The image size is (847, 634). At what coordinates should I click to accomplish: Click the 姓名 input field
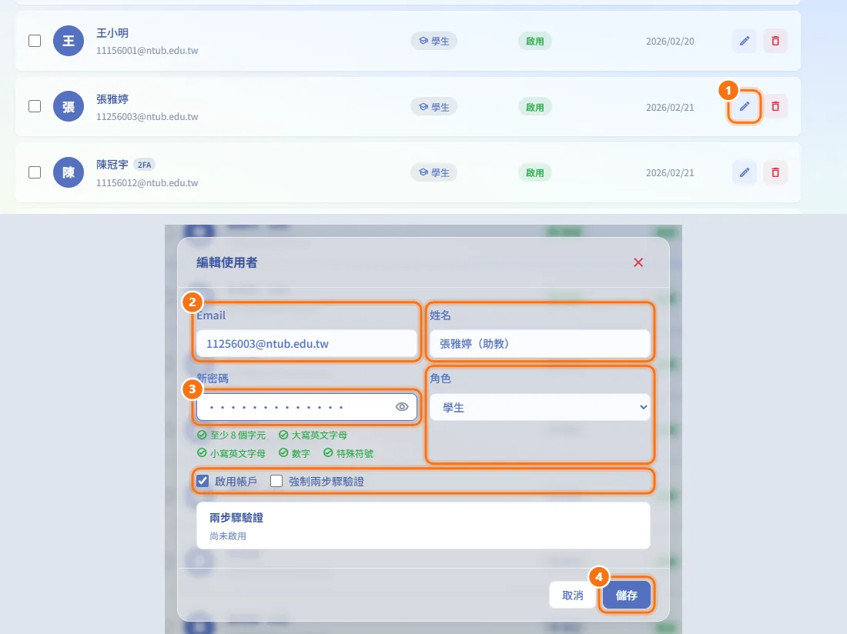[540, 344]
